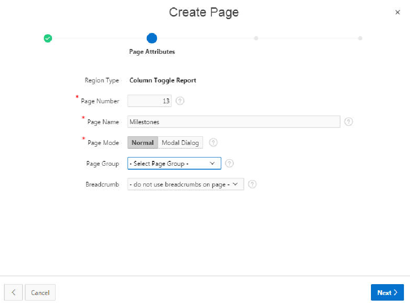
Task: View help for the Breadcrumb option
Action: pyautogui.click(x=252, y=184)
